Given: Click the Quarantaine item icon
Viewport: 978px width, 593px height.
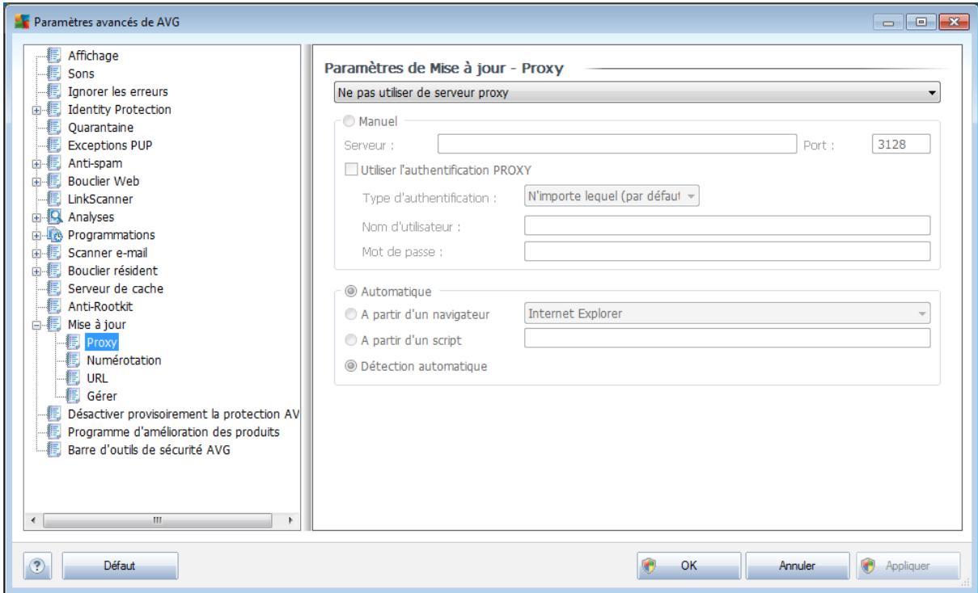Looking at the screenshot, I should click(56, 128).
